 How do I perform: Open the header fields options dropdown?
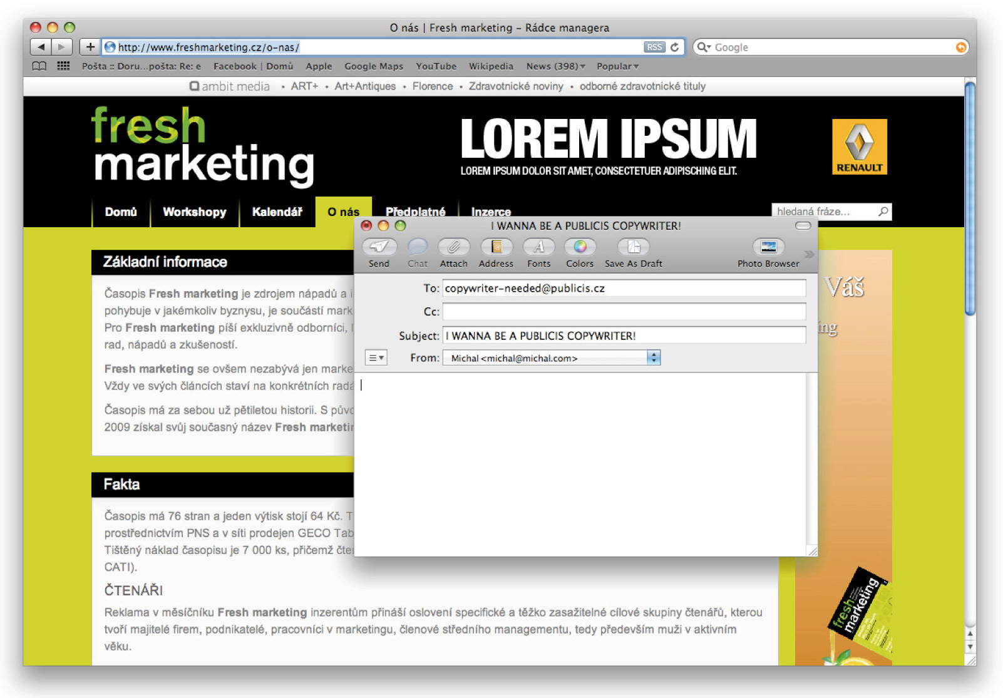click(376, 357)
